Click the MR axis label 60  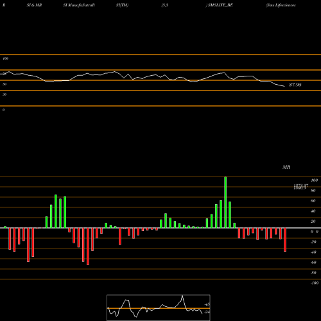(x=313, y=201)
